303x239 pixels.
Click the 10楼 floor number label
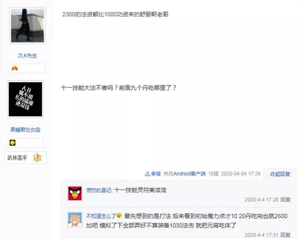tap(214, 174)
